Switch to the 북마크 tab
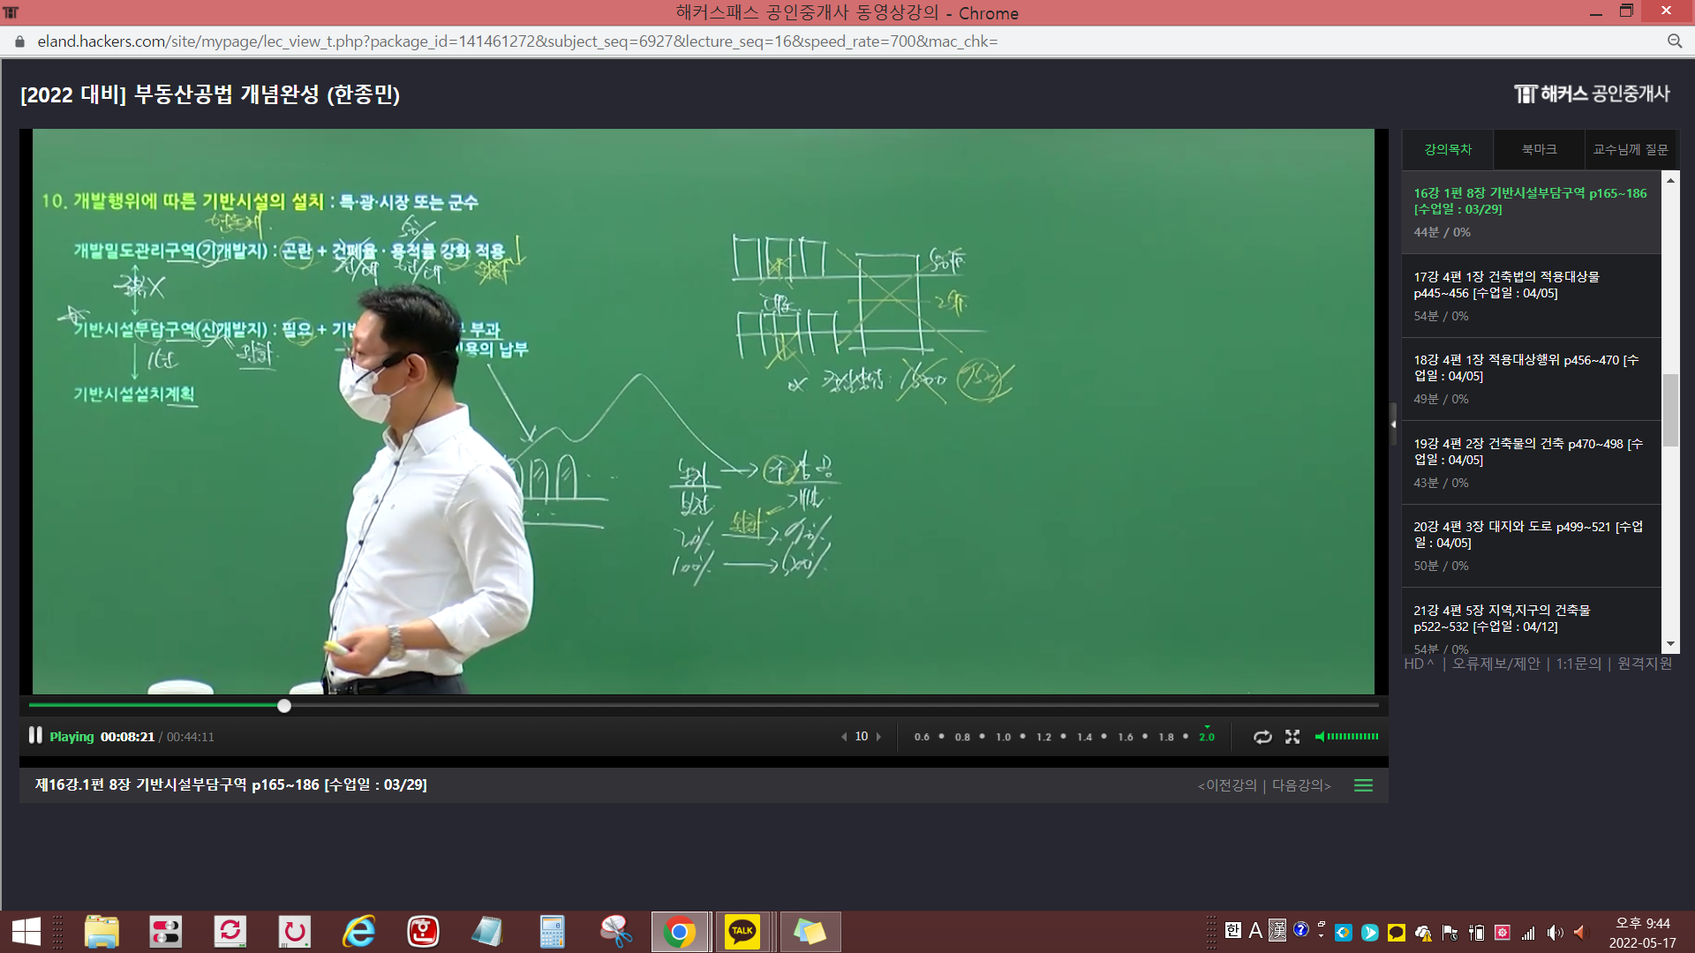1695x953 pixels. click(x=1539, y=150)
